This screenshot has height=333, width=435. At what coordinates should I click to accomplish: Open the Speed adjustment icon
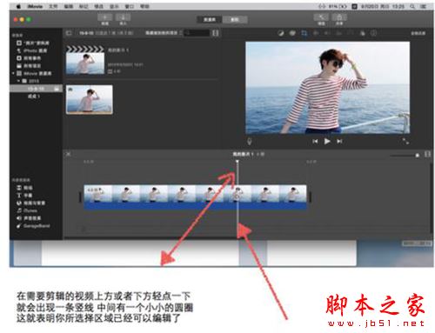pyautogui.click(x=351, y=33)
